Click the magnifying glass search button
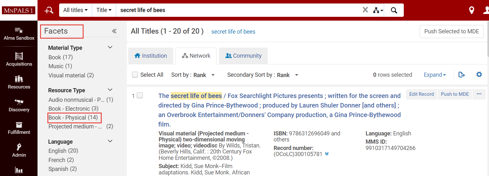The width and height of the screenshot is (489, 176). pos(394,10)
